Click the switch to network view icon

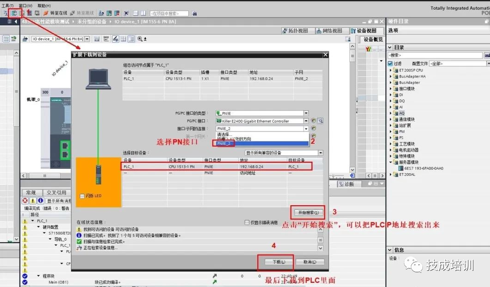[25, 39]
